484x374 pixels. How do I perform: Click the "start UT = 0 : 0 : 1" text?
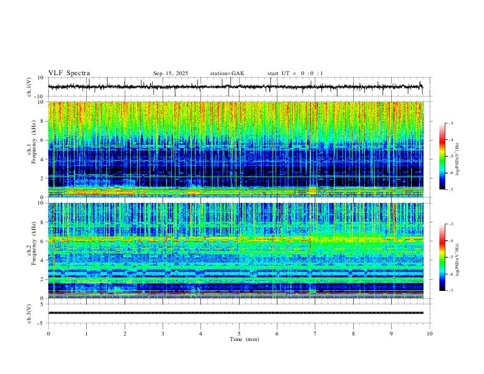295,73
